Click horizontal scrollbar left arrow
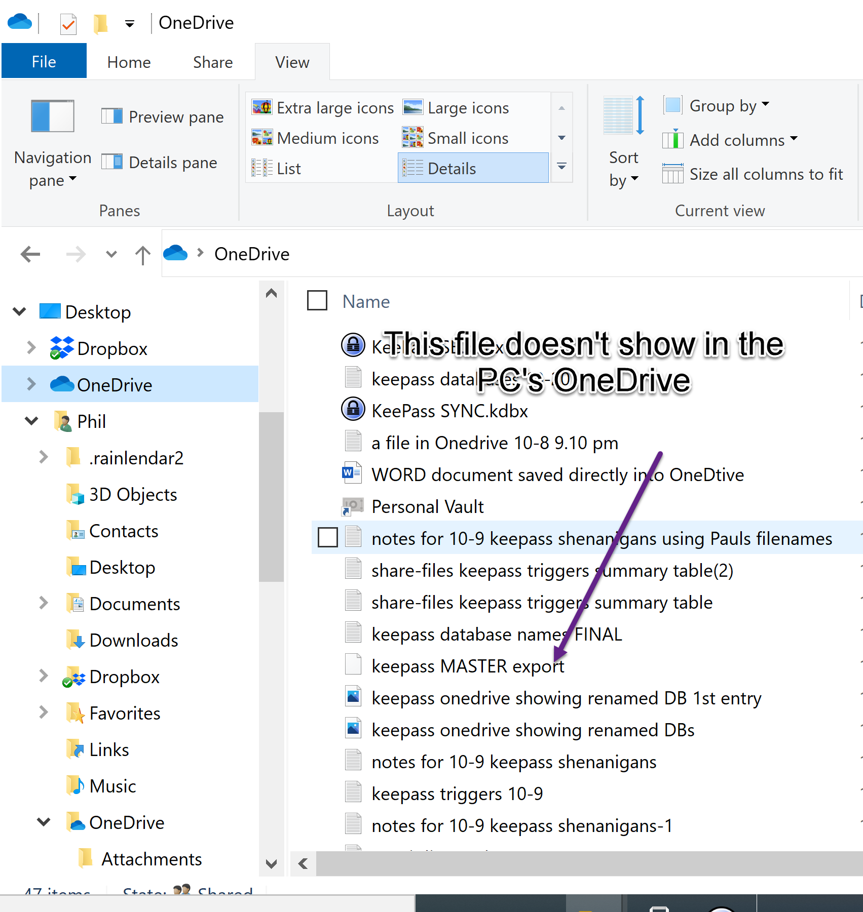This screenshot has width=863, height=912. [303, 863]
